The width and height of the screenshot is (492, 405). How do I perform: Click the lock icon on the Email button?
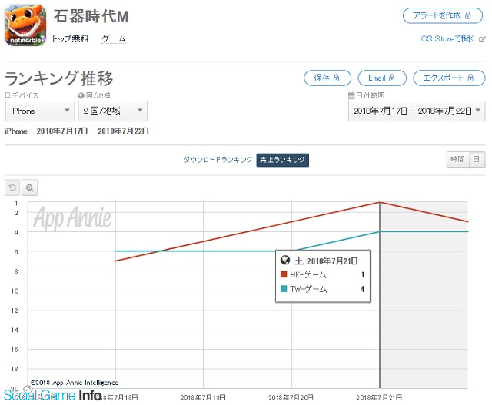click(391, 78)
